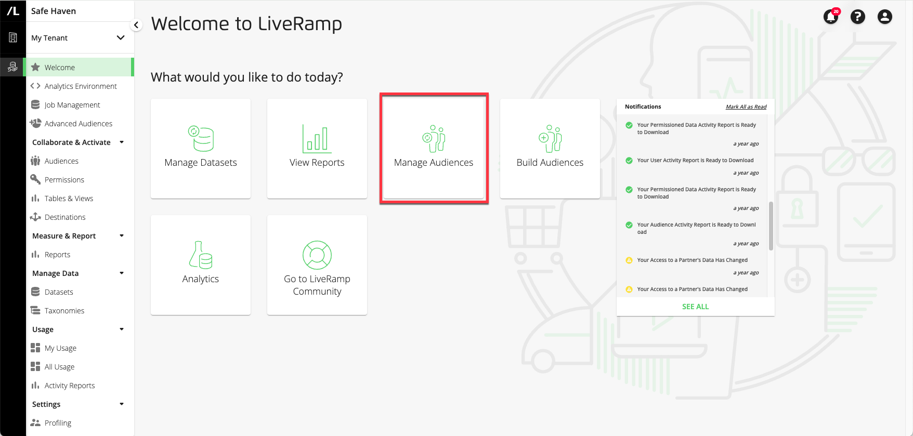
Task: Open the Manage Datasets tile
Action: point(201,149)
